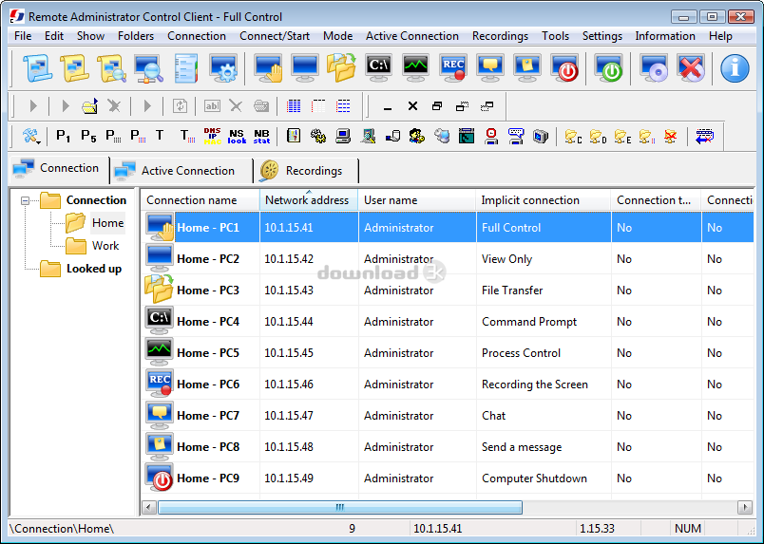Sort by Network address column header

coord(309,200)
